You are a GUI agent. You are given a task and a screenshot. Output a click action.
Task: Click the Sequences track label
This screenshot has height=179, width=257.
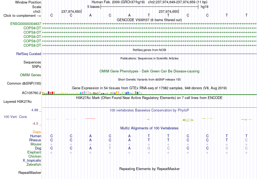[32, 62]
